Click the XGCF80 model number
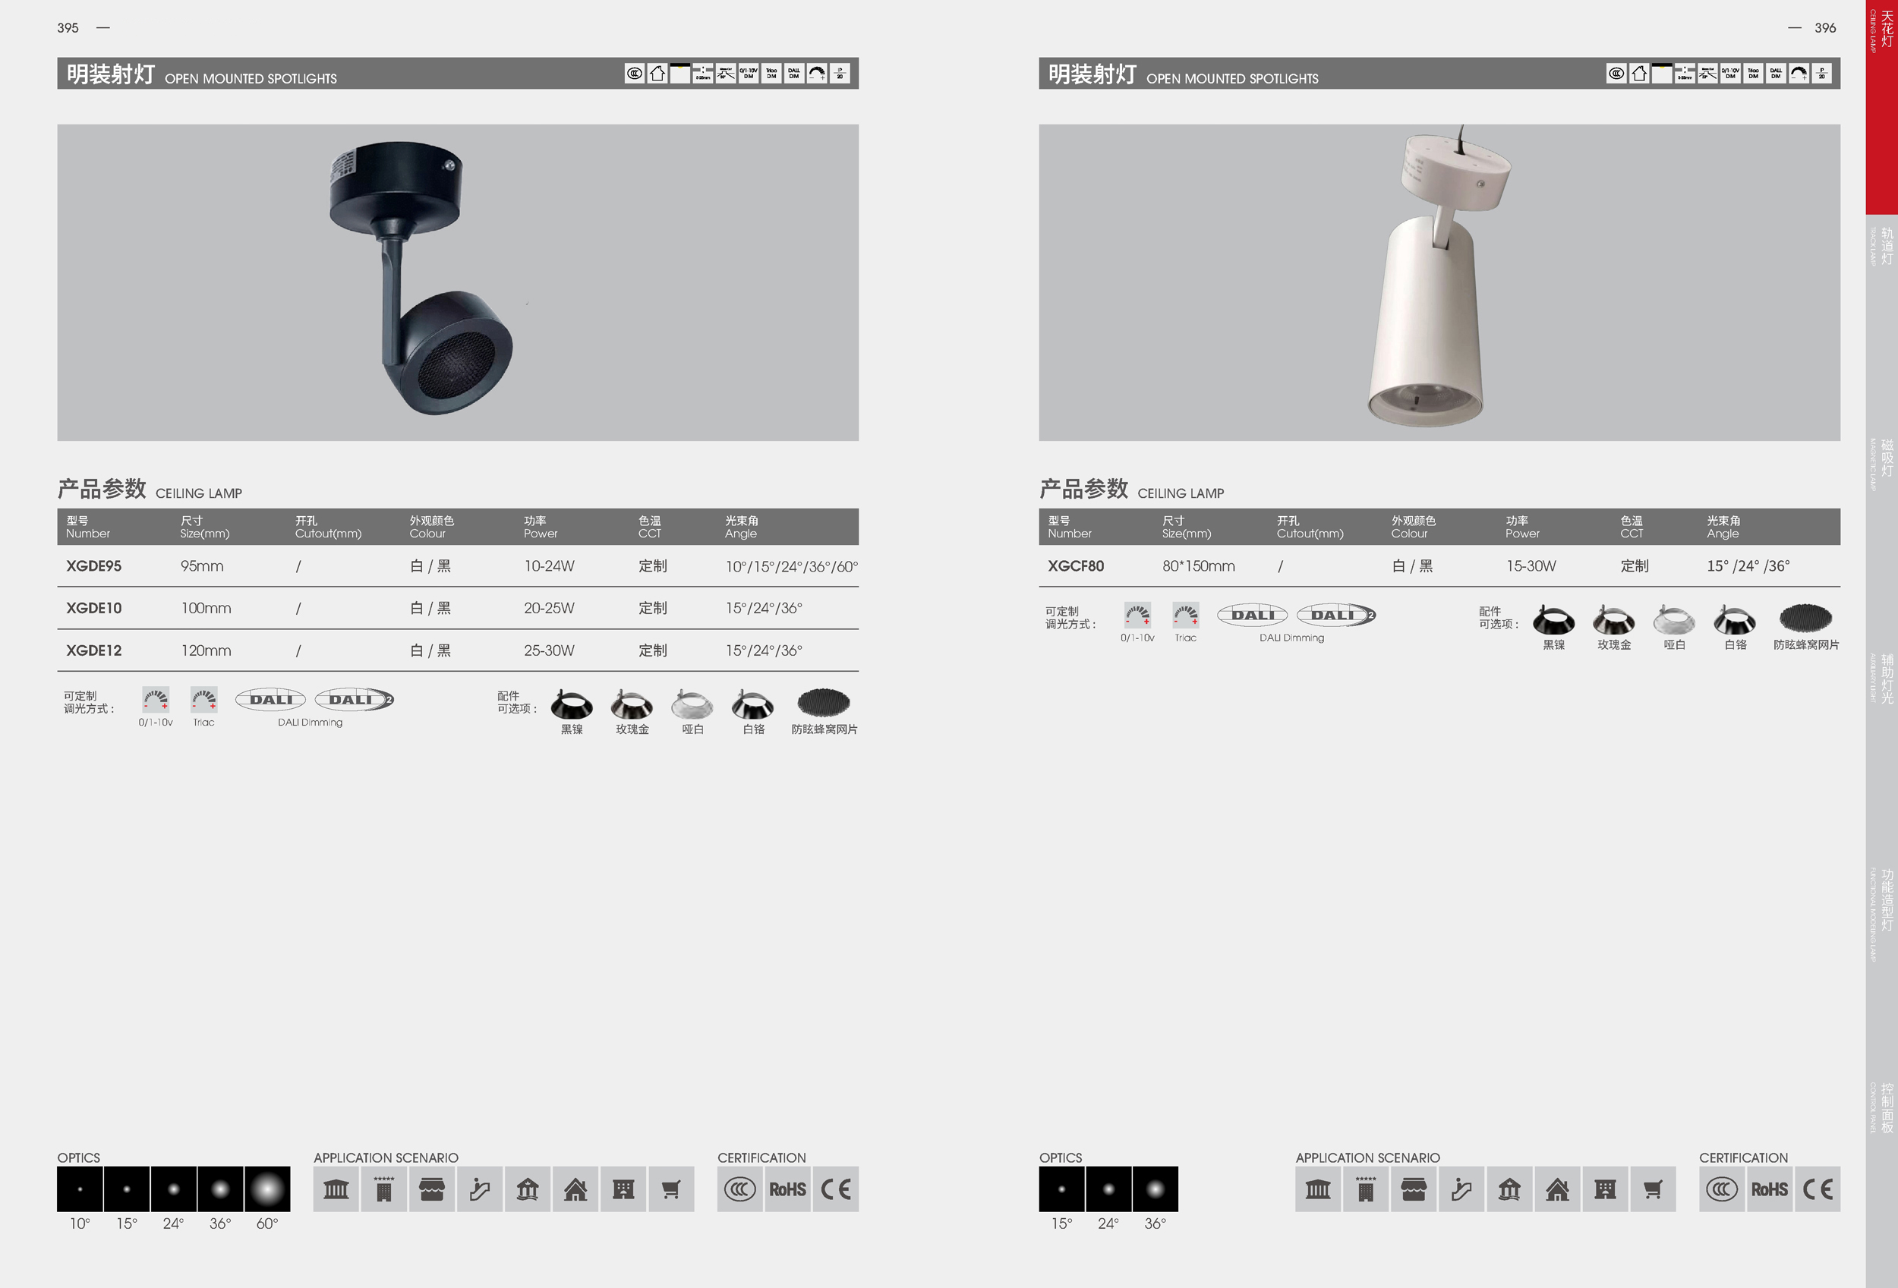Viewport: 1898px width, 1288px height. point(1076,565)
